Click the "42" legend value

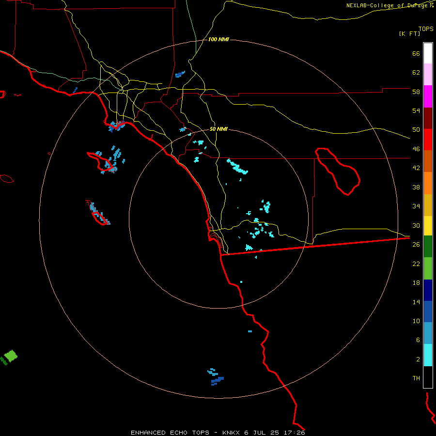pos(416,168)
